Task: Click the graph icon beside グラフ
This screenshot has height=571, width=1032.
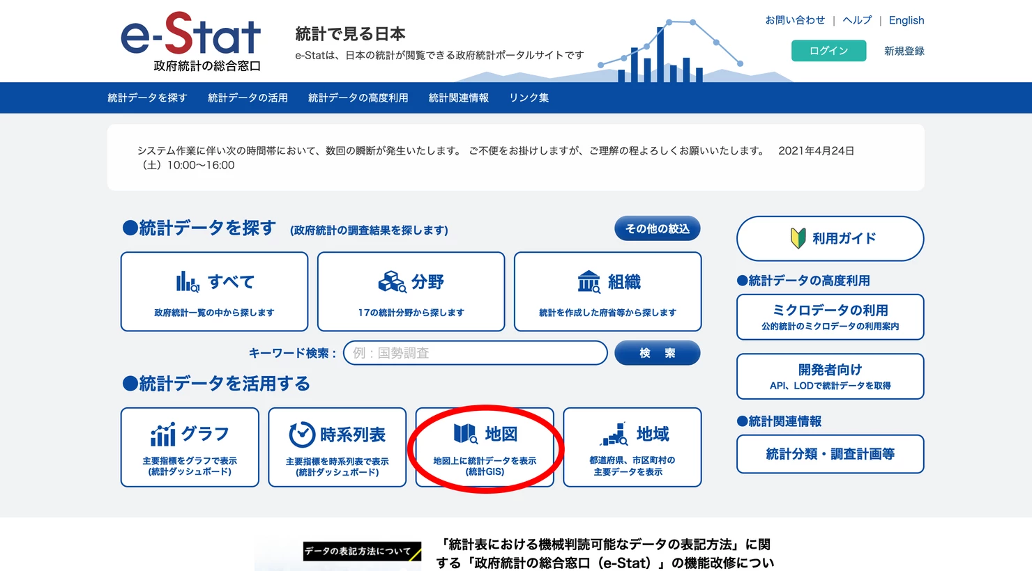Action: (163, 435)
